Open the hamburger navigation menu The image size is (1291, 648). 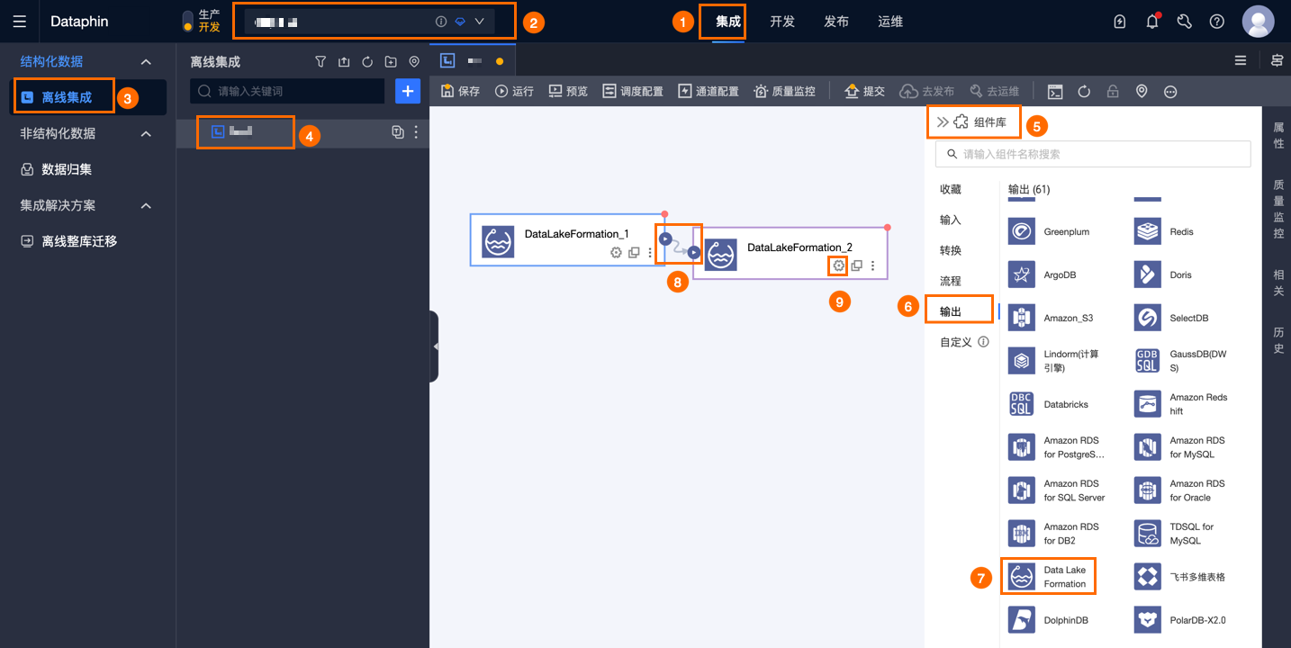tap(19, 22)
